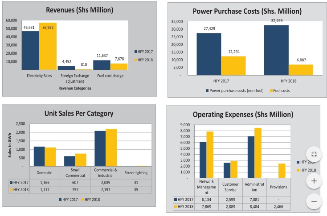Select the Unit Sales Per Category title
Viewport: 327px width, 216px height.
click(78, 113)
